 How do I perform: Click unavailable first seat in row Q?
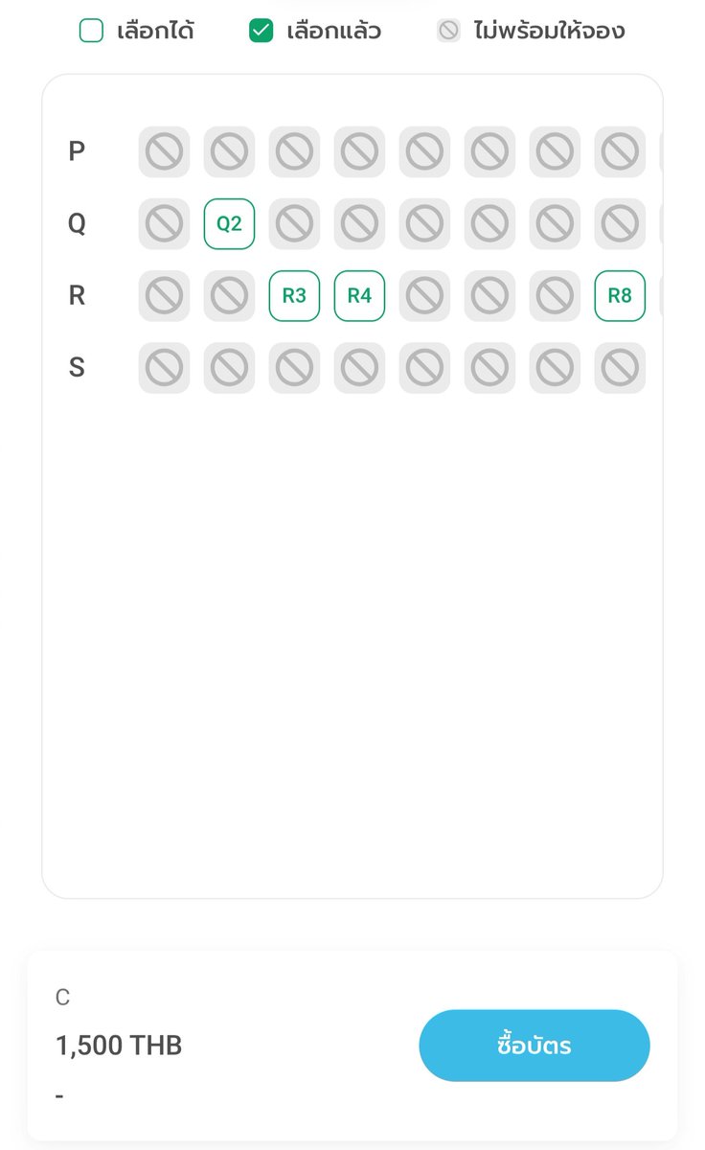coord(164,223)
